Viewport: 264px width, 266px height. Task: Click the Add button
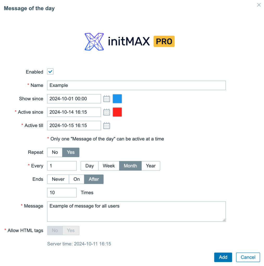pyautogui.click(x=223, y=257)
